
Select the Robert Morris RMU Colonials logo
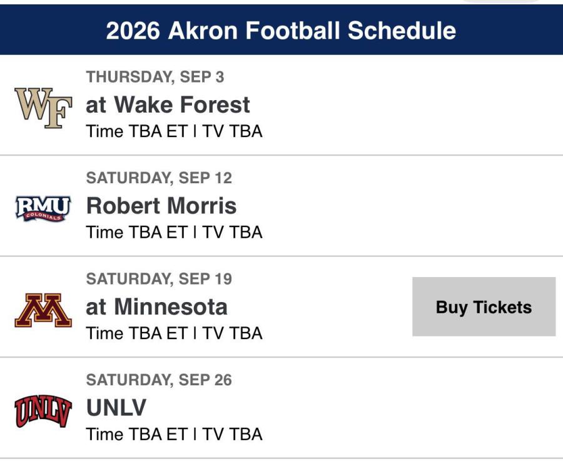43,208
